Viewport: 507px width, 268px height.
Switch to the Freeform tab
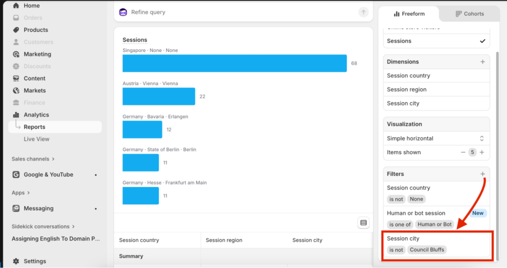coord(409,14)
